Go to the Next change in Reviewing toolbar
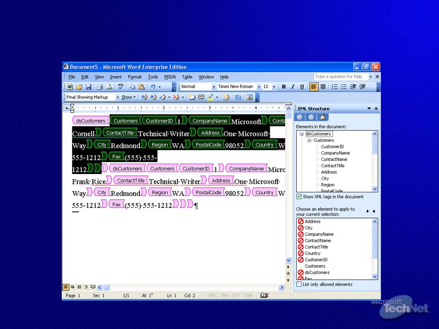439x329 pixels. [x=154, y=97]
